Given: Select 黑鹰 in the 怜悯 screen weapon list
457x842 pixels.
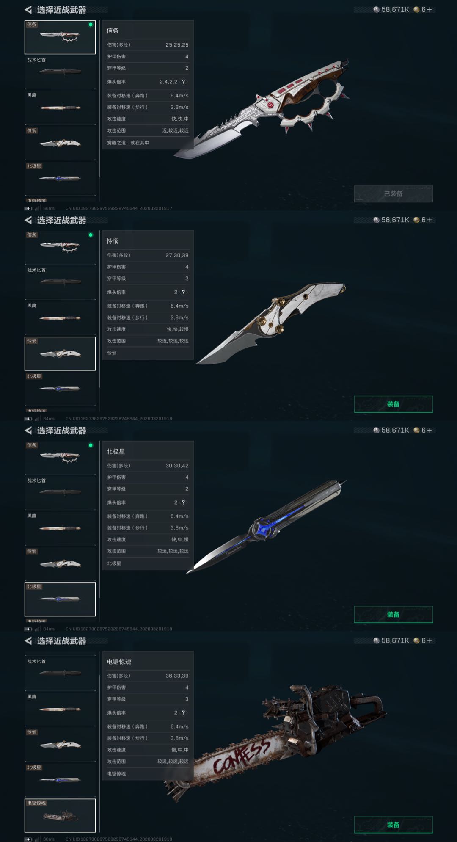Looking at the screenshot, I should 60,318.
